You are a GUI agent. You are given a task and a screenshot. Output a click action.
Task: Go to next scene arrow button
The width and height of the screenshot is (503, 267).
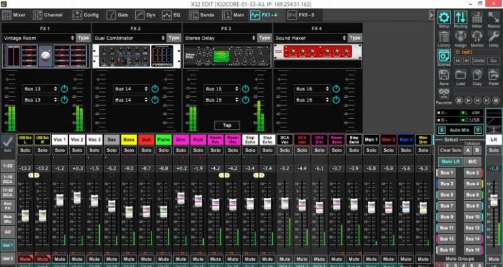coord(467,60)
